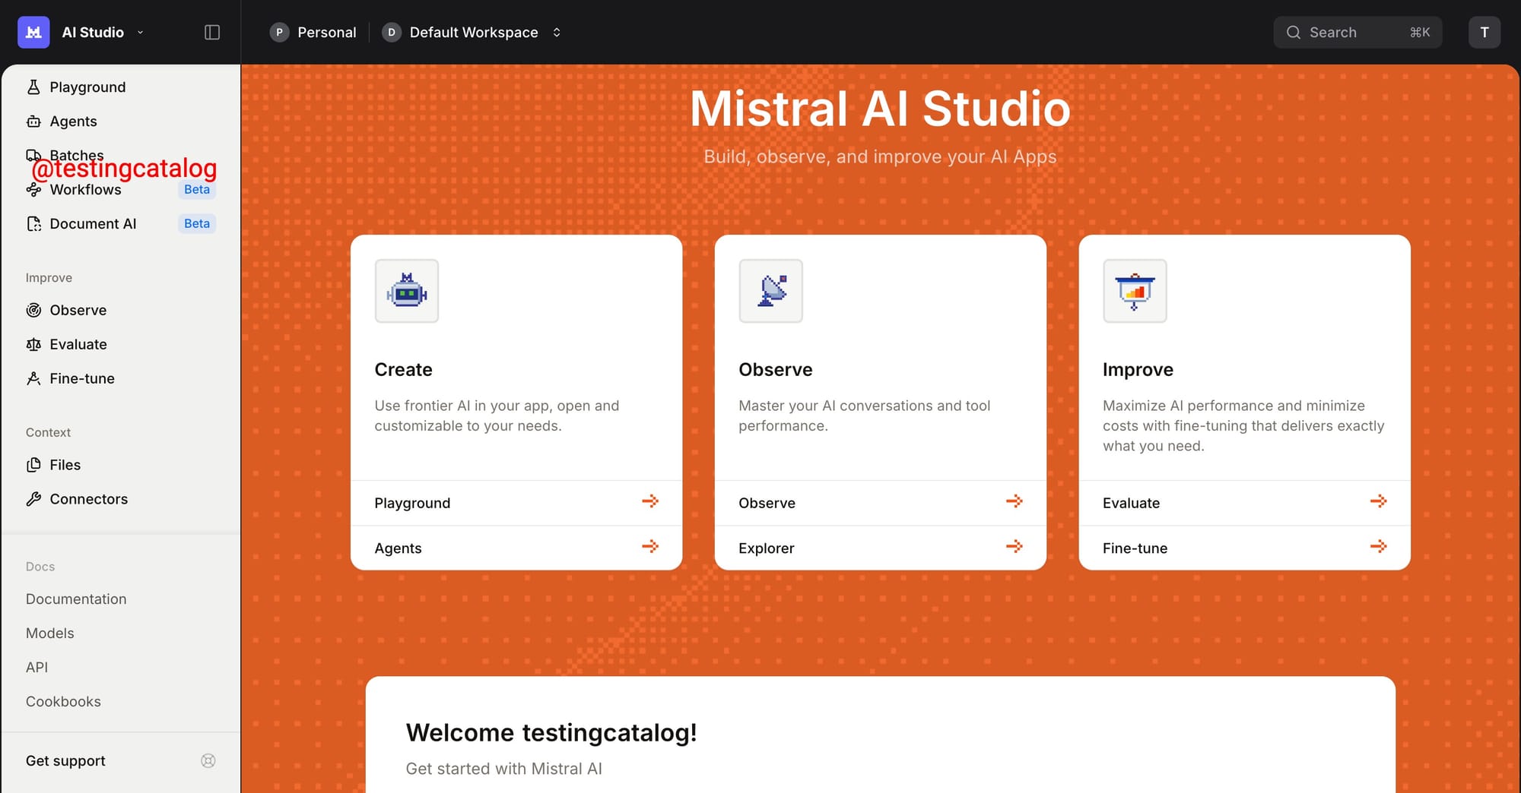Select the Observe tool in sidebar
1521x793 pixels.
tap(78, 310)
